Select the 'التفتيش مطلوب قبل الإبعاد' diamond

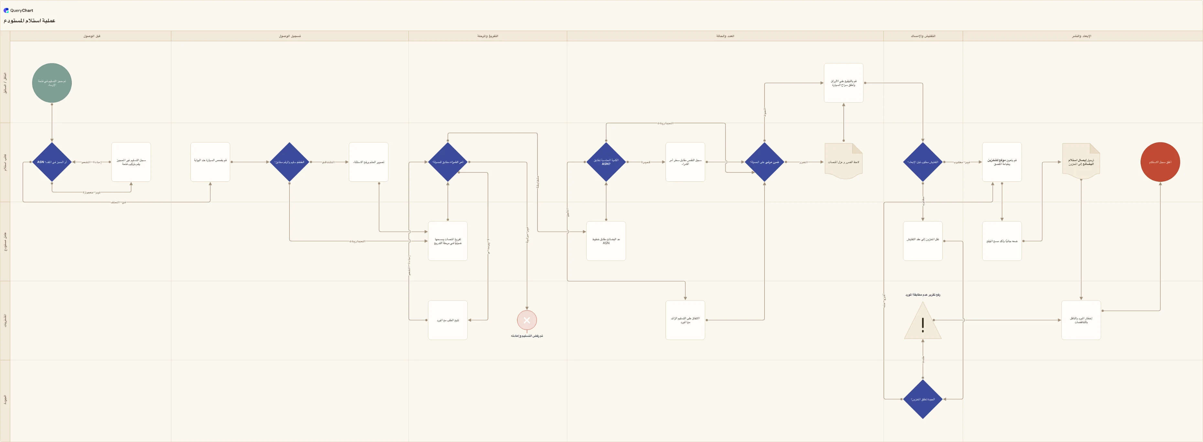[x=923, y=162]
